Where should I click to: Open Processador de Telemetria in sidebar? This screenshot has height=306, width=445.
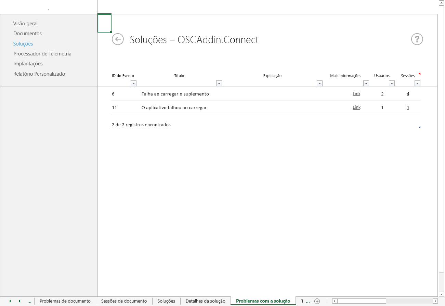coord(42,54)
